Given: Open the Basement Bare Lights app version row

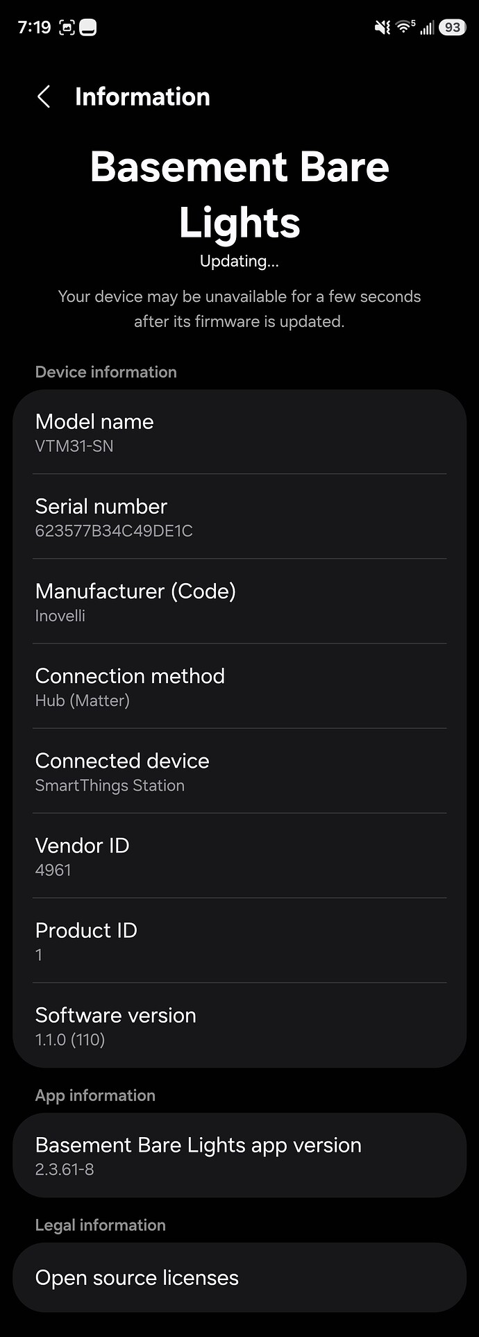Looking at the screenshot, I should (x=239, y=1155).
